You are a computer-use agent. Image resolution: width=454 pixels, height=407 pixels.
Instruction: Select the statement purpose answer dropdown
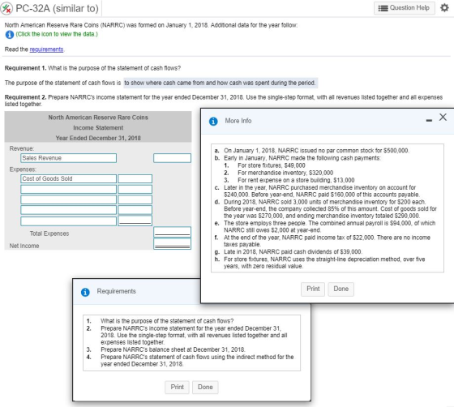(x=221, y=83)
